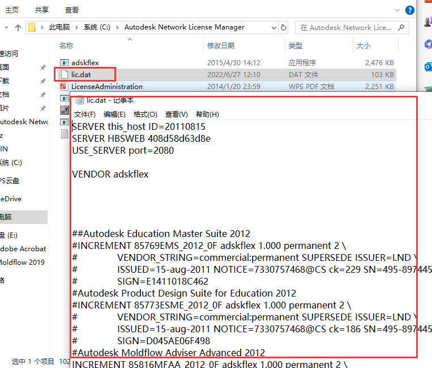This screenshot has height=368, width=432.
Task: Expand chevron after 此电脑 in path
Action: [76, 27]
